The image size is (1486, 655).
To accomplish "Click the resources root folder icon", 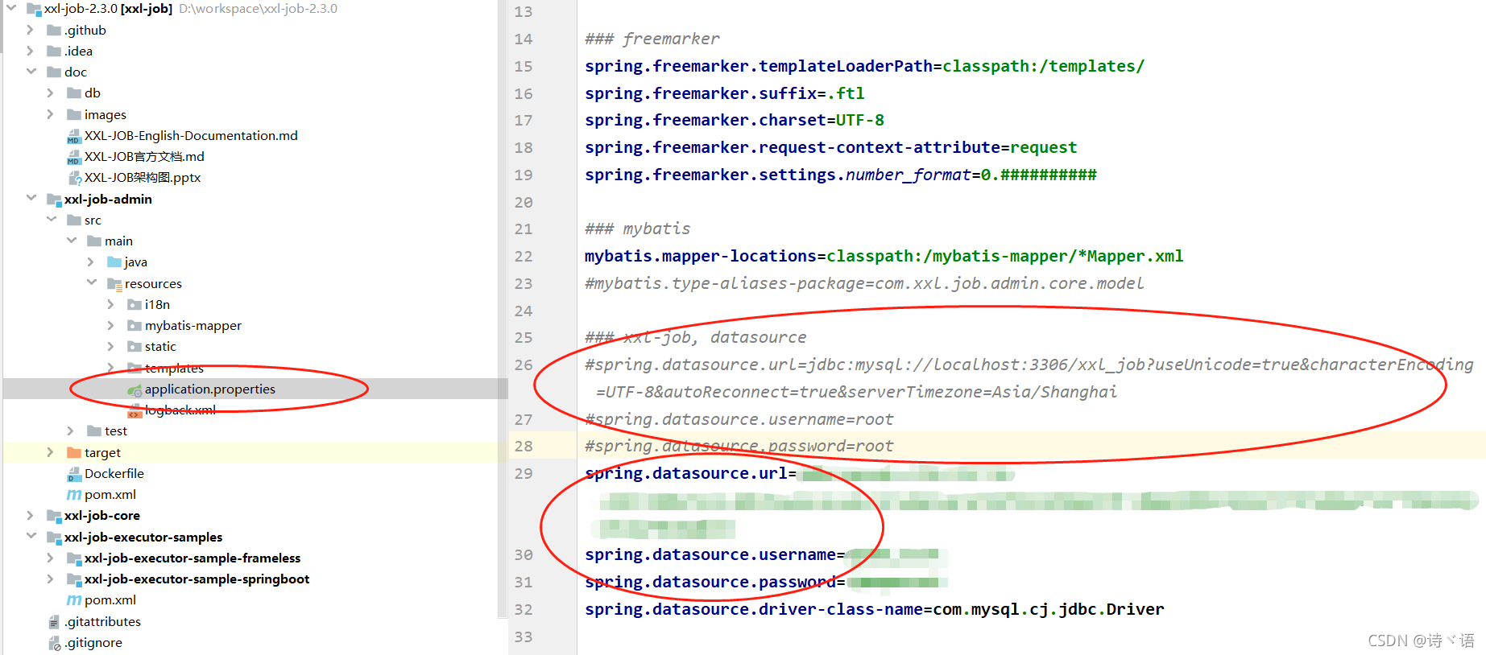I will pos(114,283).
